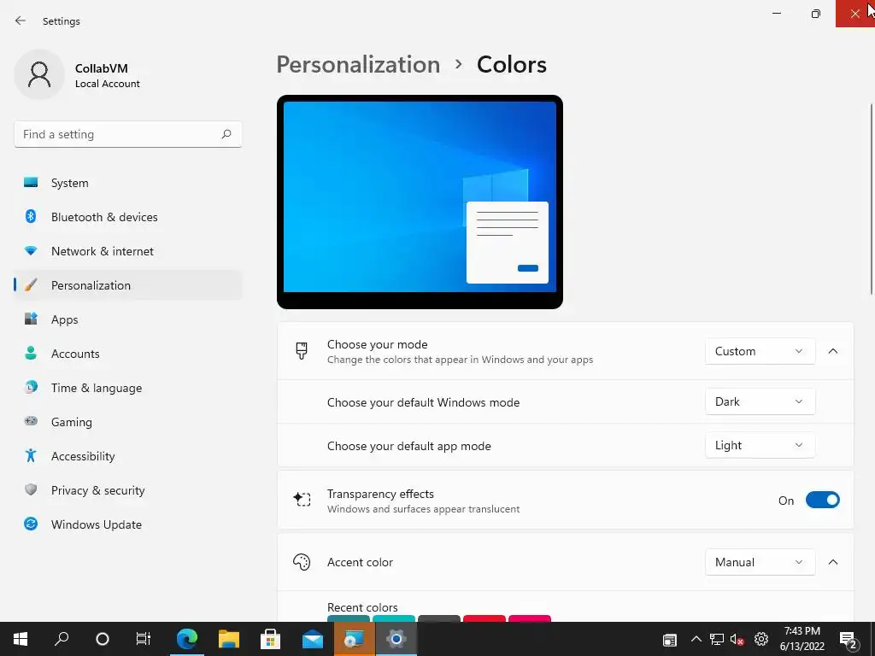Pick the dark teal recent color swatch
Viewport: 875px width, 656px height.
click(x=349, y=618)
